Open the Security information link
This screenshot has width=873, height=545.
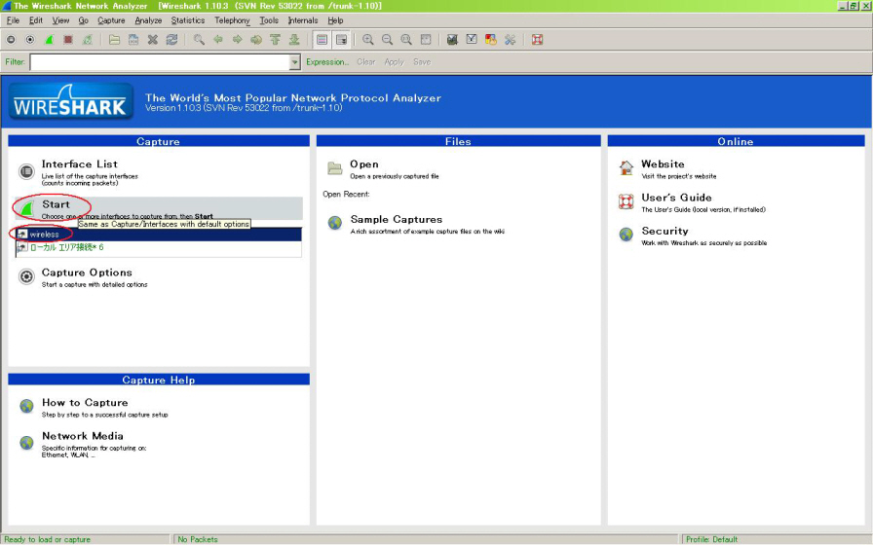[664, 231]
